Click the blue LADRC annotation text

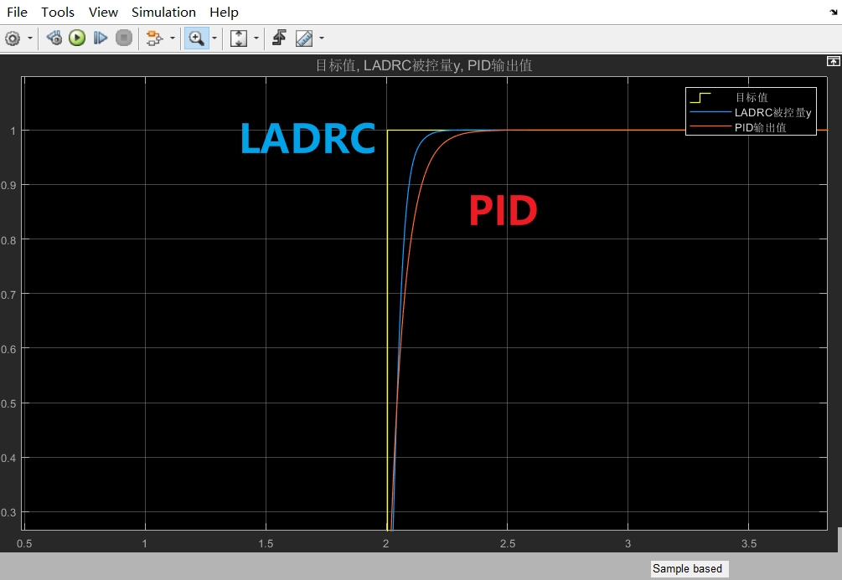pyautogui.click(x=307, y=138)
